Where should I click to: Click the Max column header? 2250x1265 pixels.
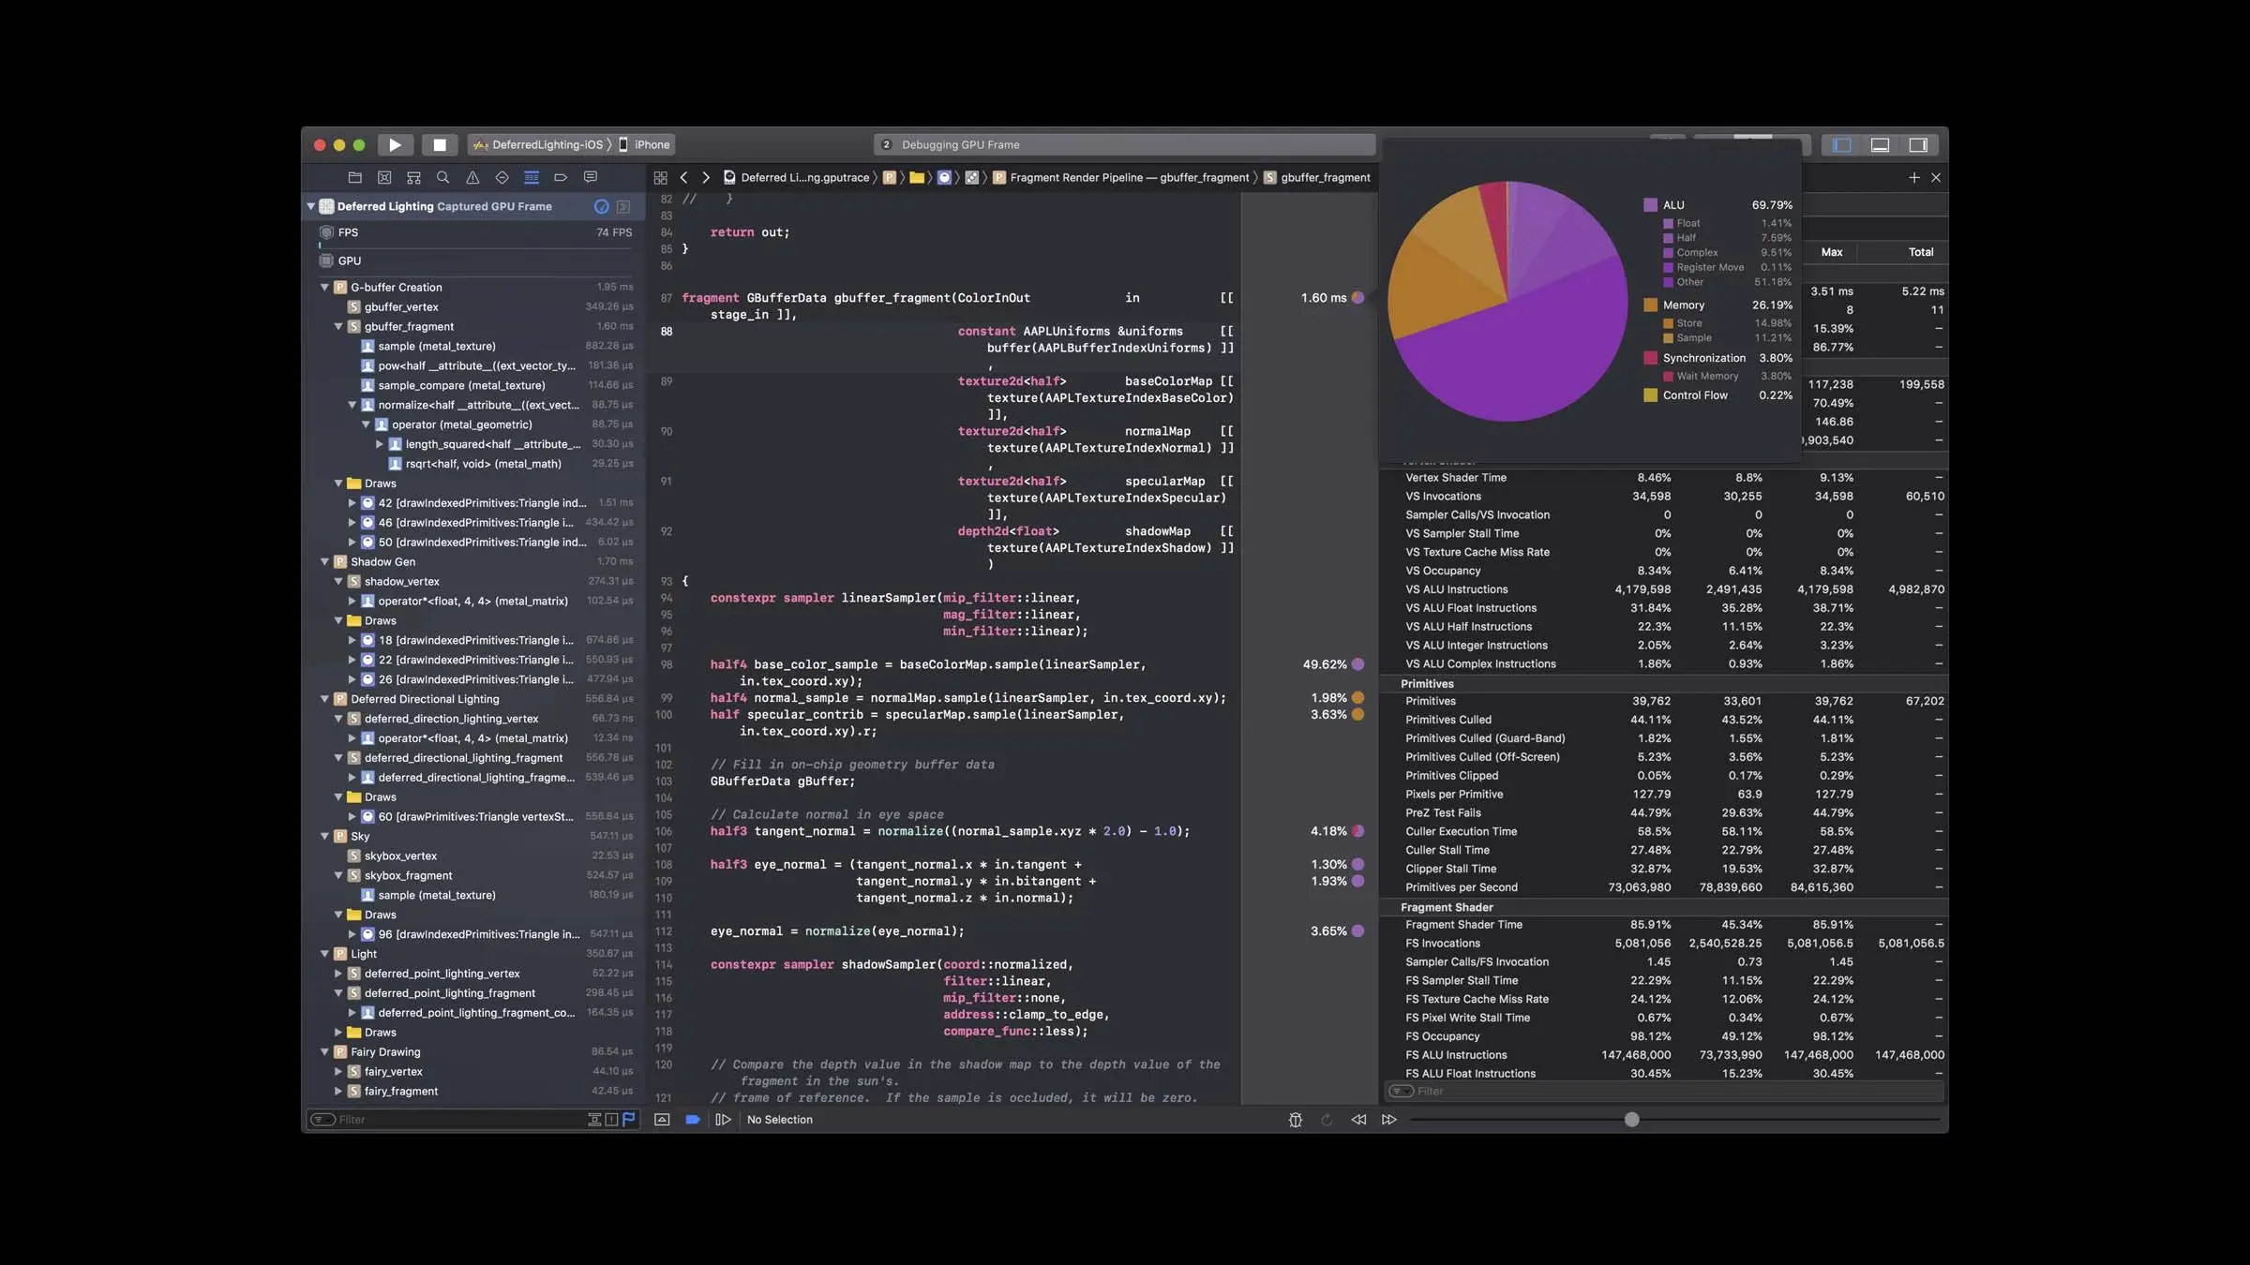pyautogui.click(x=1831, y=252)
